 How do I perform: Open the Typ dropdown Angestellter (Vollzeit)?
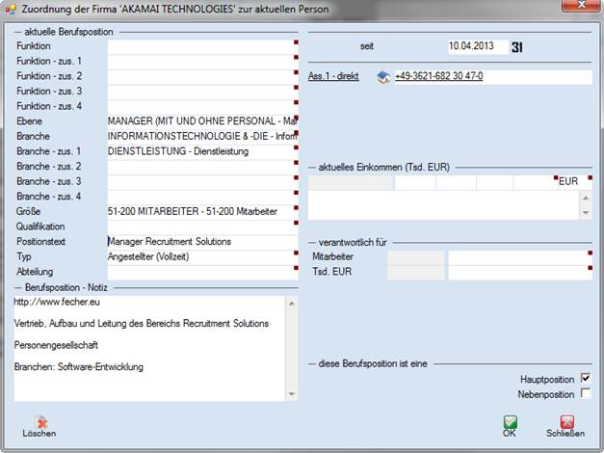coord(202,256)
